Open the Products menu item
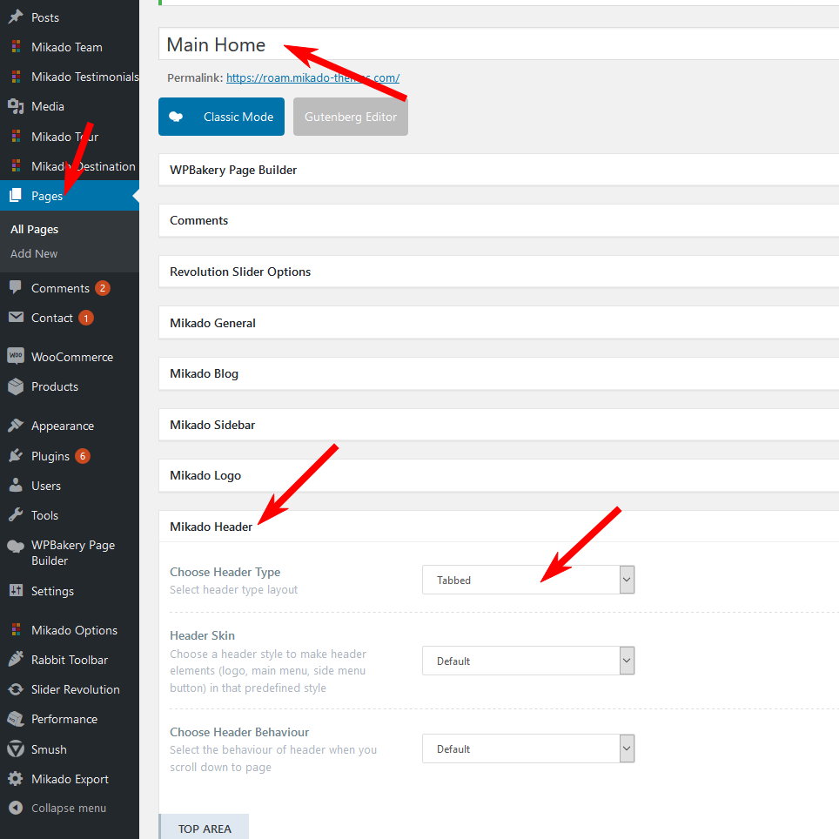 tap(55, 386)
